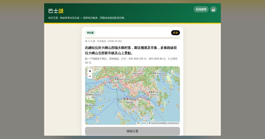Open the Leaflet attribution link

[x=142, y=123]
